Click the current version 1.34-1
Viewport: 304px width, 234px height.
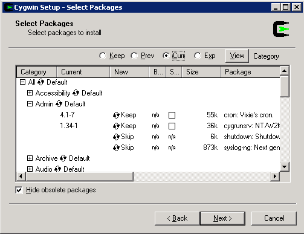(69, 126)
